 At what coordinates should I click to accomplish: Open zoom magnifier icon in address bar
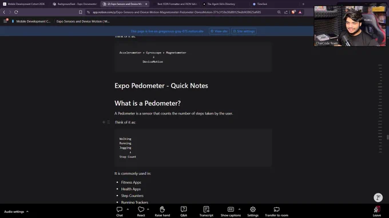tap(279, 12)
